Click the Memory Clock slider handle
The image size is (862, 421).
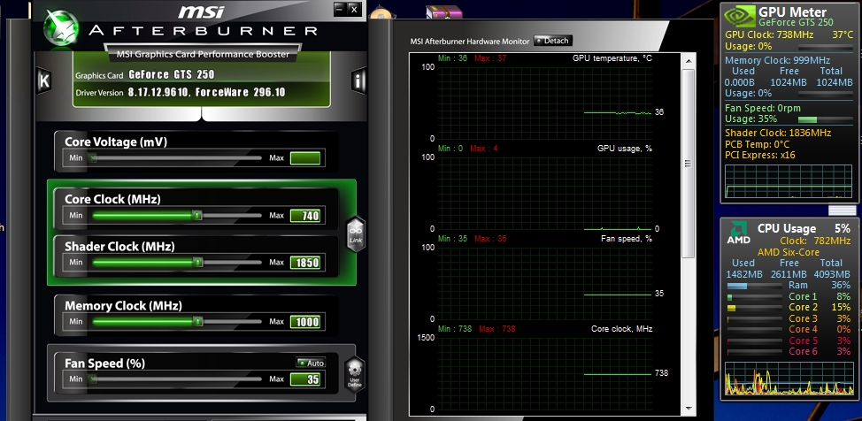tap(197, 322)
